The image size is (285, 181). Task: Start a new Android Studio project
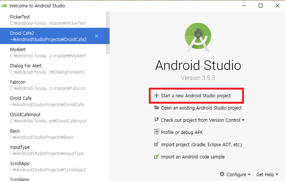coord(196,95)
